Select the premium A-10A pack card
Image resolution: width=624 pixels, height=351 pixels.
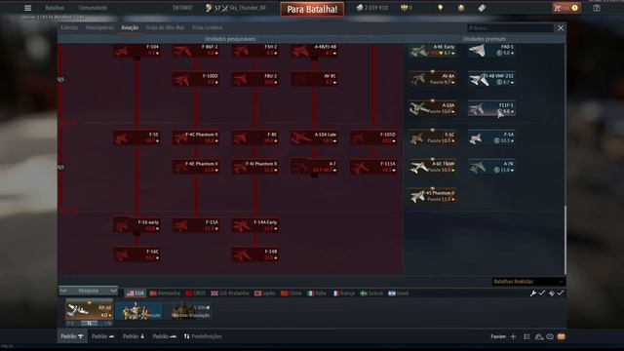pos(433,108)
